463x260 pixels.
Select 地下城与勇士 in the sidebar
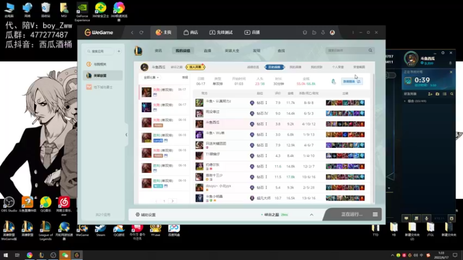102,87
